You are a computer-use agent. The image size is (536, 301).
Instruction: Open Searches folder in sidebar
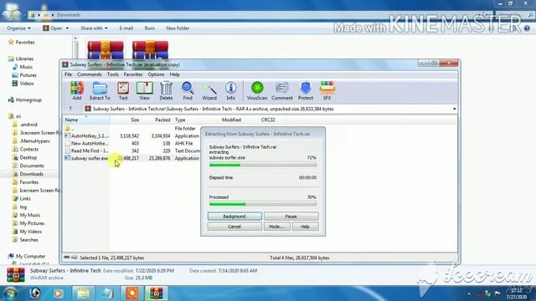pos(25,240)
